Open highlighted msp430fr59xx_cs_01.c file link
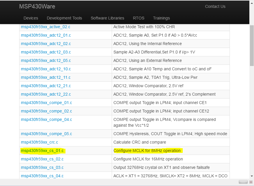 tap(42, 151)
